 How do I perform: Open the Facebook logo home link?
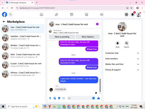click(x=4, y=15)
